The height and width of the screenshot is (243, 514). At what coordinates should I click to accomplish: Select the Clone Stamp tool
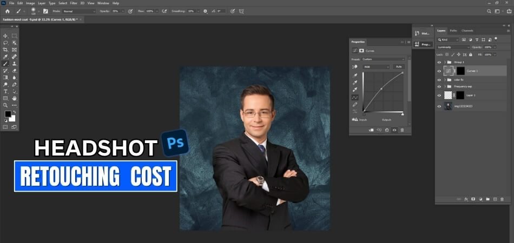[x=15, y=64]
